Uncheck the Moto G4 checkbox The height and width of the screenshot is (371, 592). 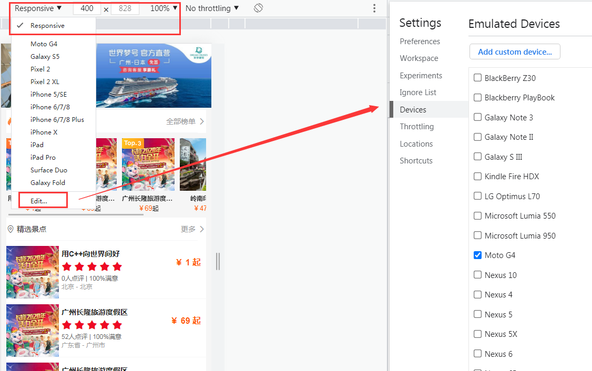(x=477, y=255)
